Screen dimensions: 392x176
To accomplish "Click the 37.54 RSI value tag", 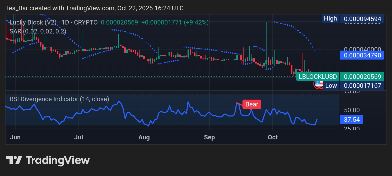I will [x=352, y=120].
